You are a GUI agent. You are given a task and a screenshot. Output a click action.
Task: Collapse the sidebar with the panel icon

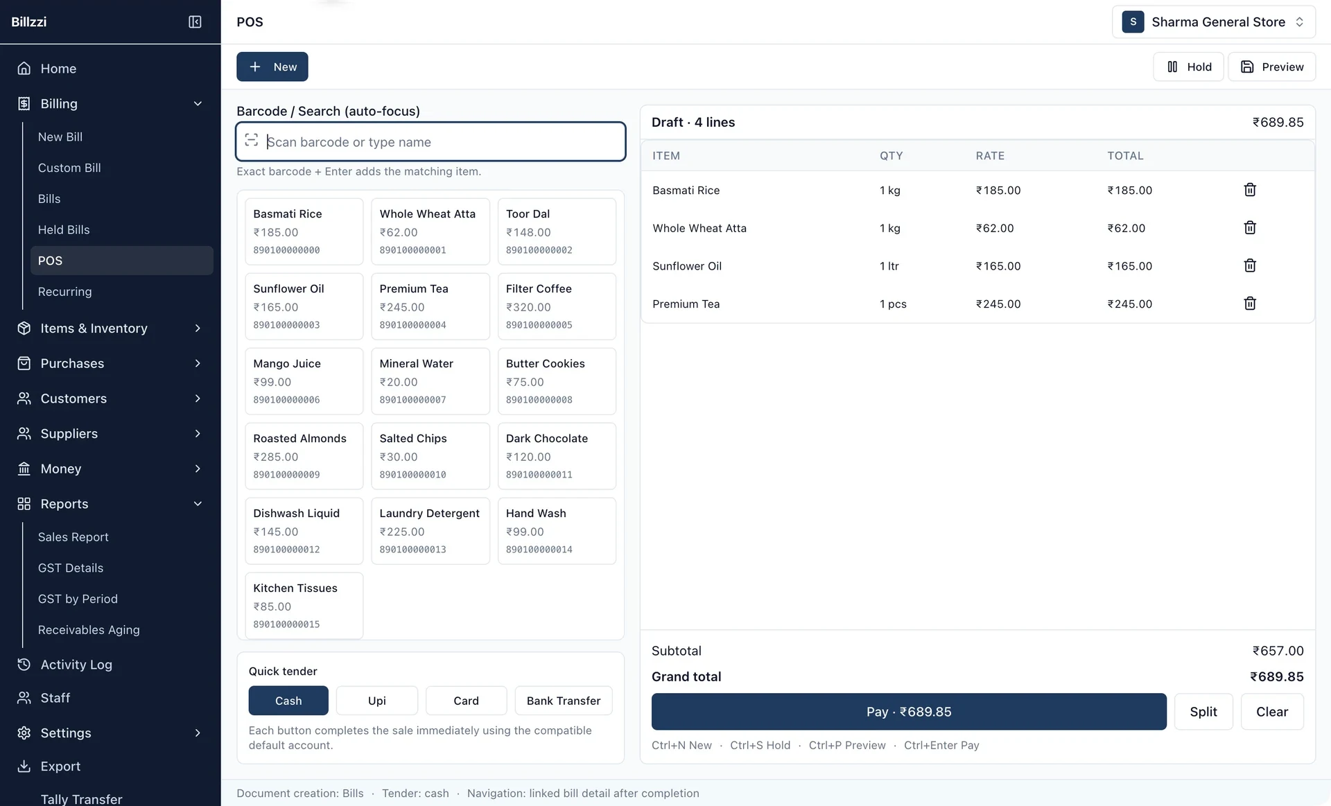click(x=195, y=22)
